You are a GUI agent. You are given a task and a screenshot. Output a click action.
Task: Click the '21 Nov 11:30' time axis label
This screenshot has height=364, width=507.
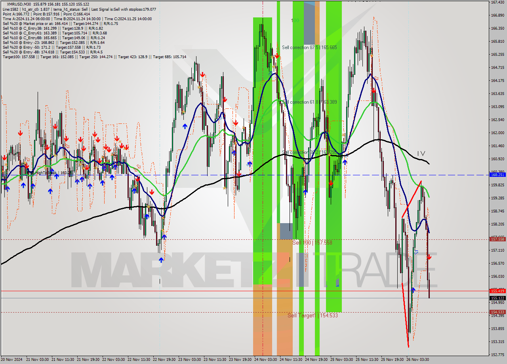tap(63, 360)
